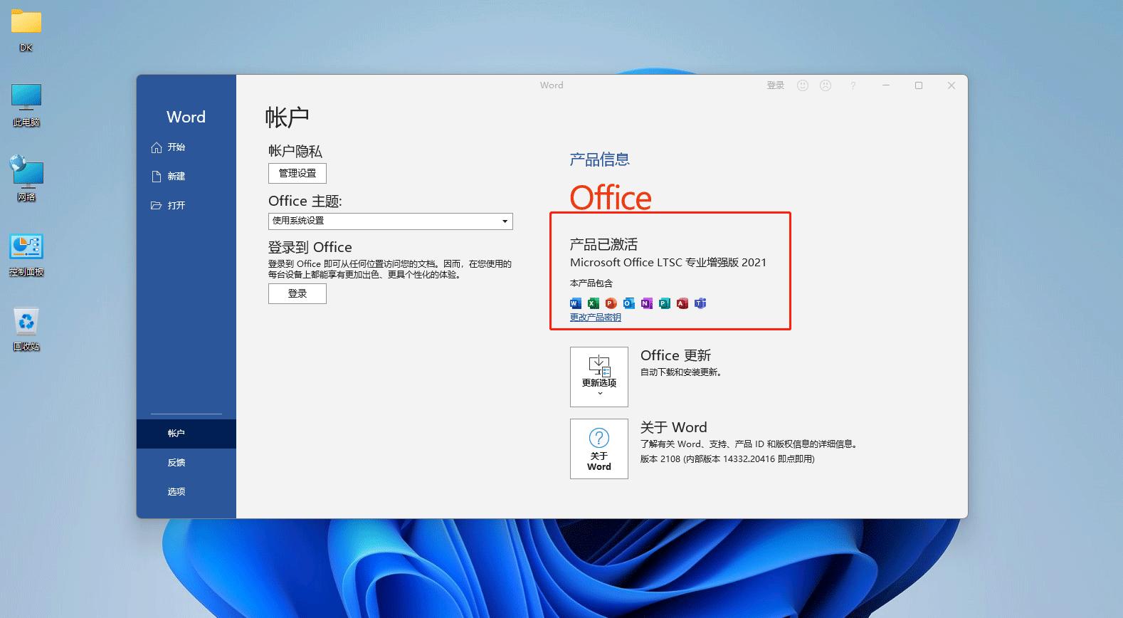Click the 版本 2108 version text

pyautogui.click(x=727, y=459)
